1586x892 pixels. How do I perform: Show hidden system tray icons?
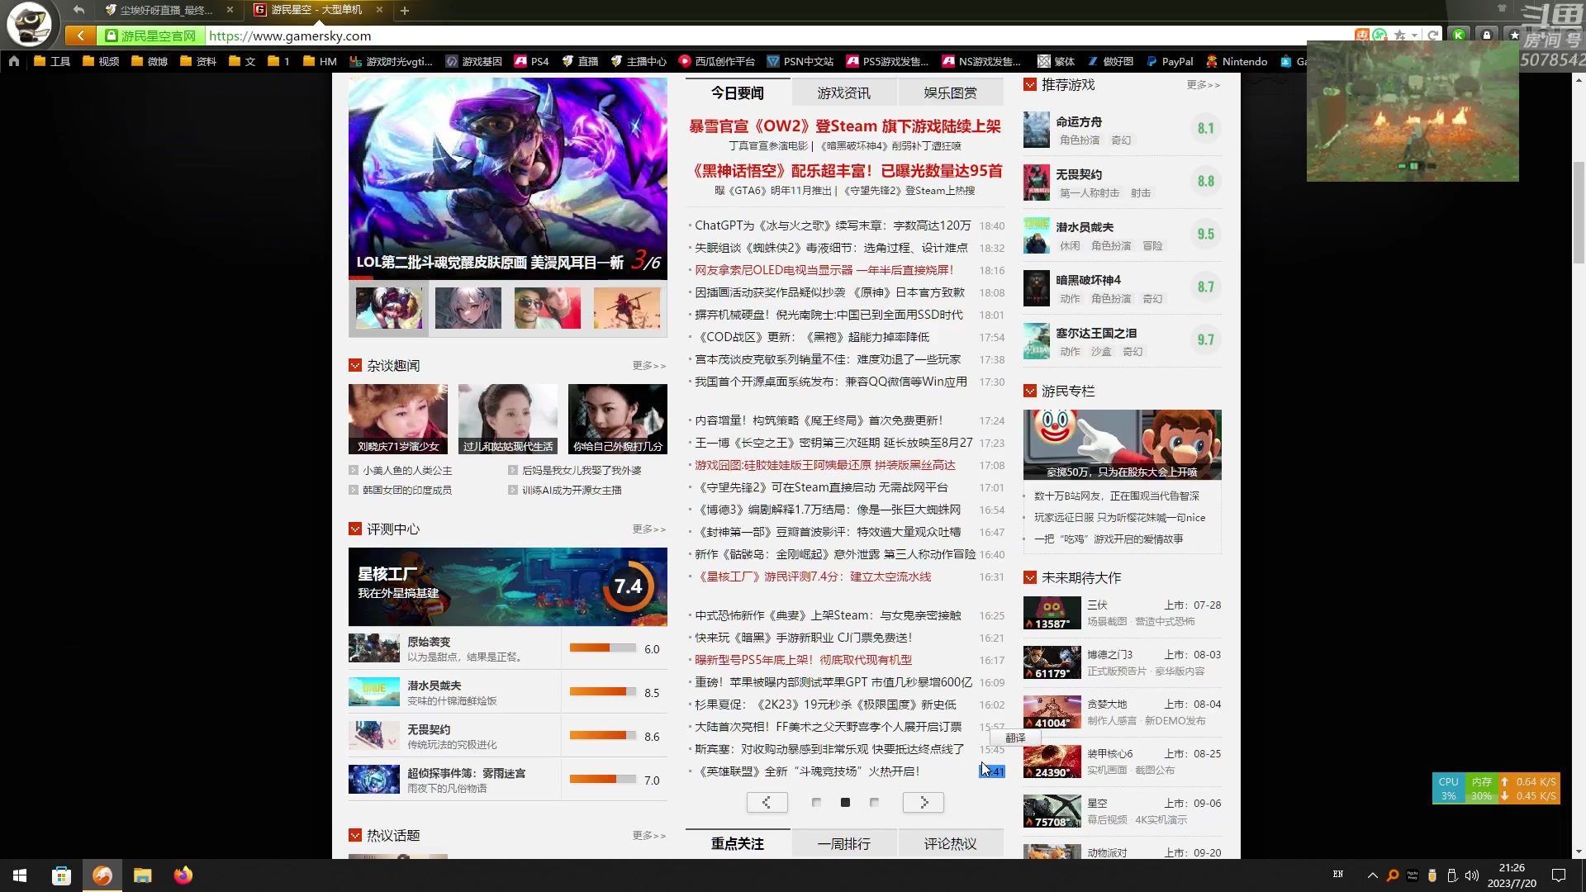pos(1372,875)
